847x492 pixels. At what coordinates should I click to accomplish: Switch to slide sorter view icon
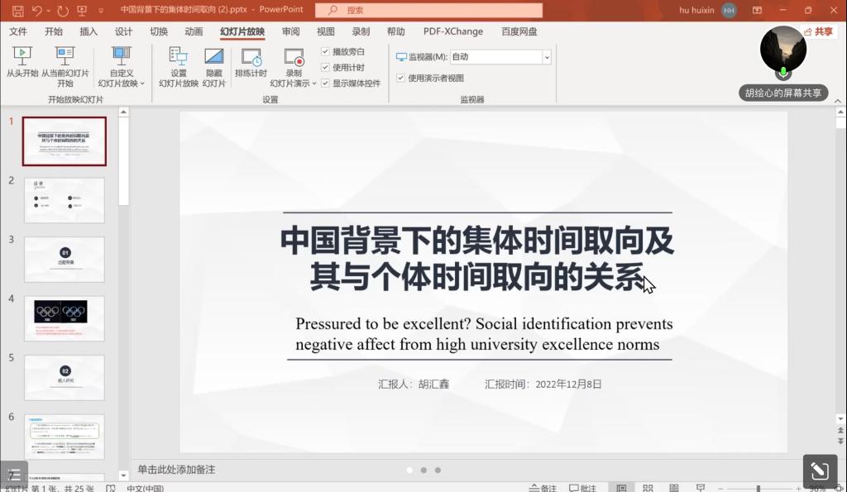point(648,488)
